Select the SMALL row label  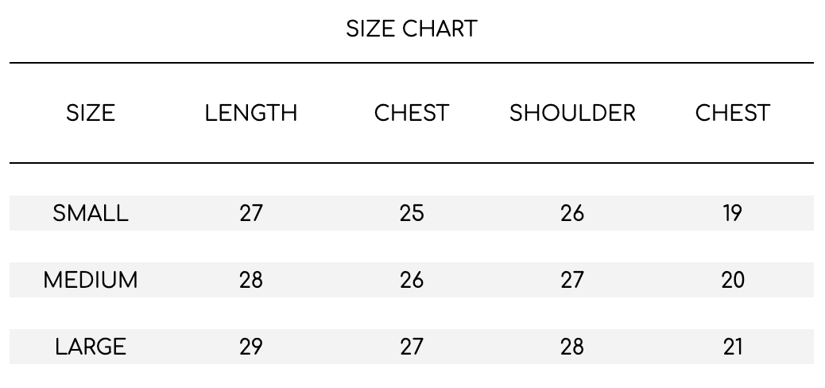pyautogui.click(x=91, y=213)
